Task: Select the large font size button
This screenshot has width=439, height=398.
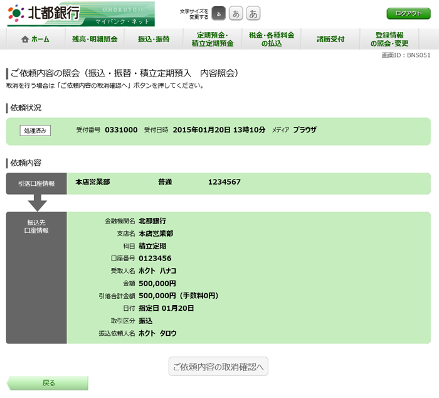Action: [x=253, y=14]
